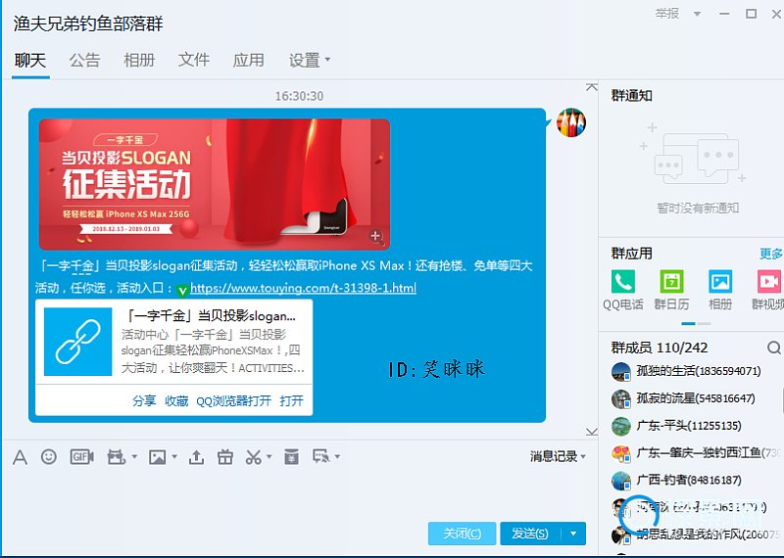Click the screen recording tool icon

(116, 456)
